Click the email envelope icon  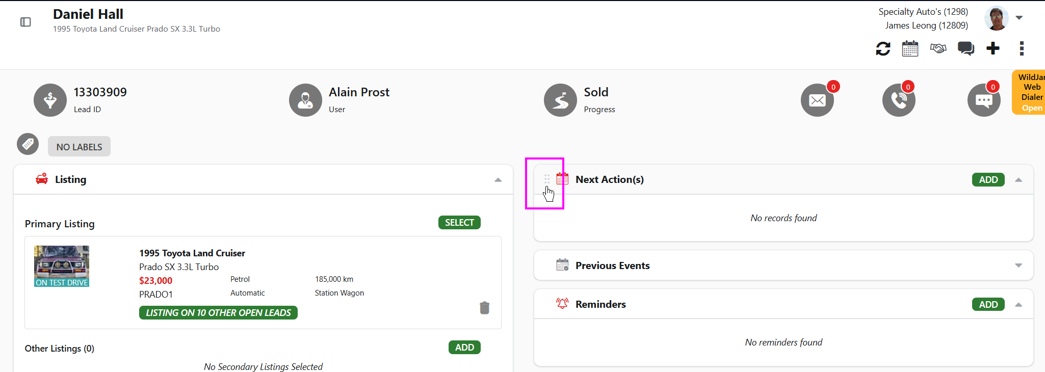(x=817, y=100)
